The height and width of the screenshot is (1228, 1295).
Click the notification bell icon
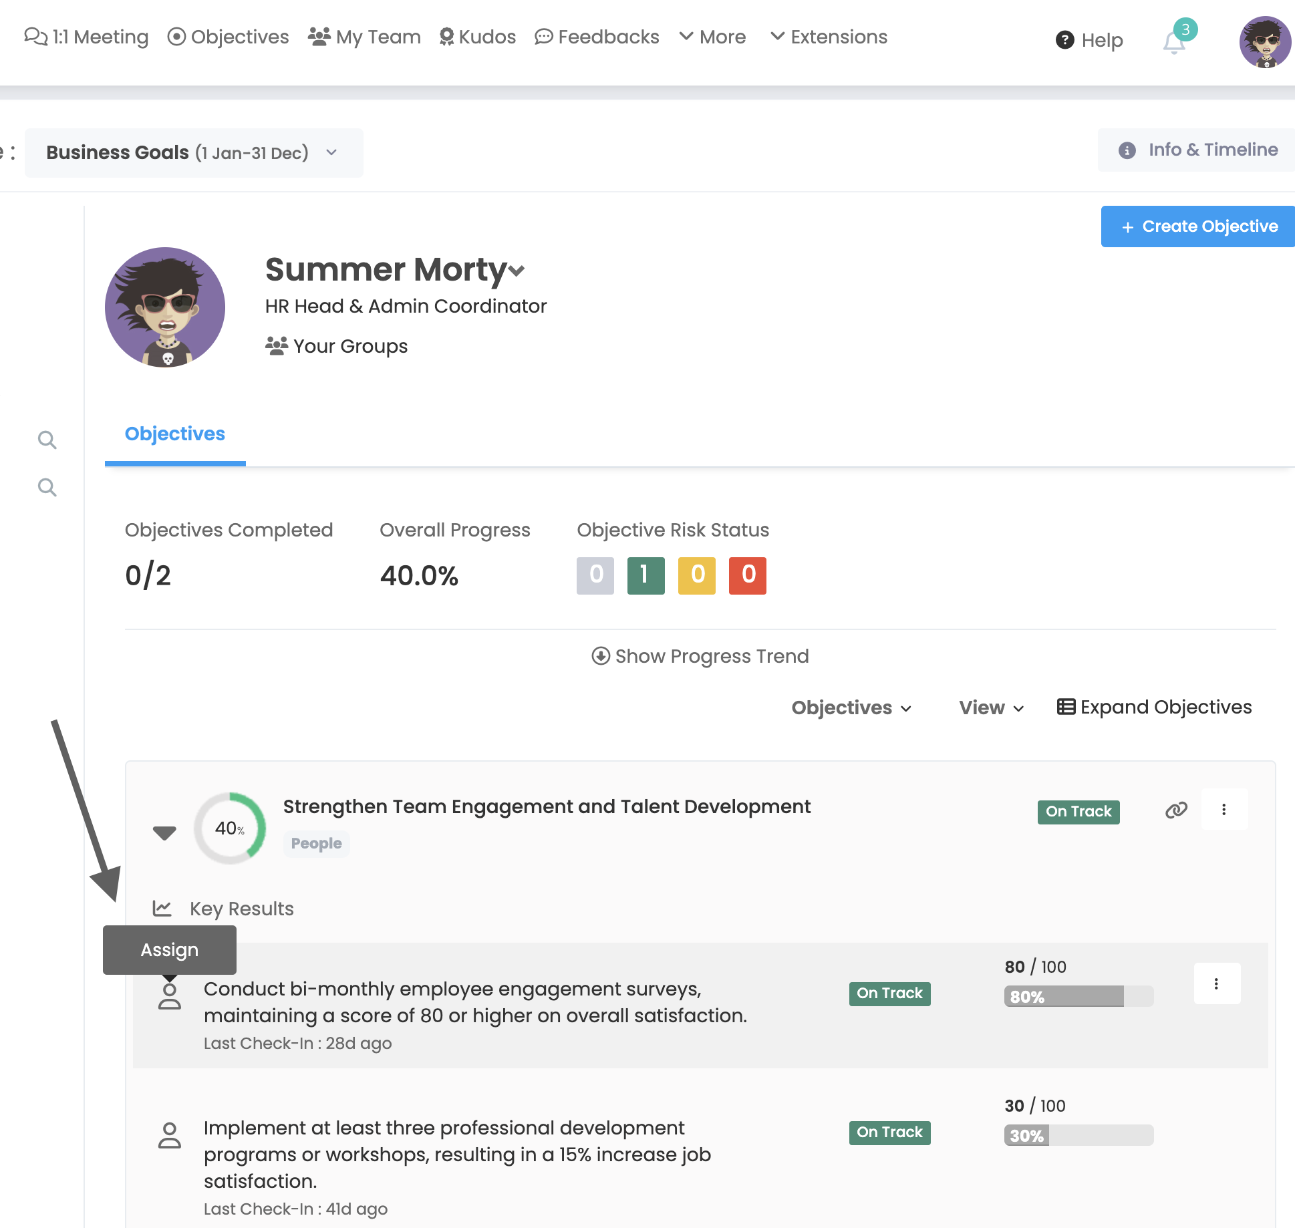pos(1173,42)
